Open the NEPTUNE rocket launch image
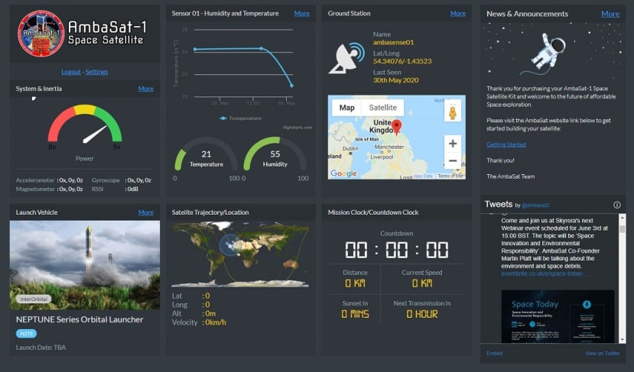 tap(84, 265)
